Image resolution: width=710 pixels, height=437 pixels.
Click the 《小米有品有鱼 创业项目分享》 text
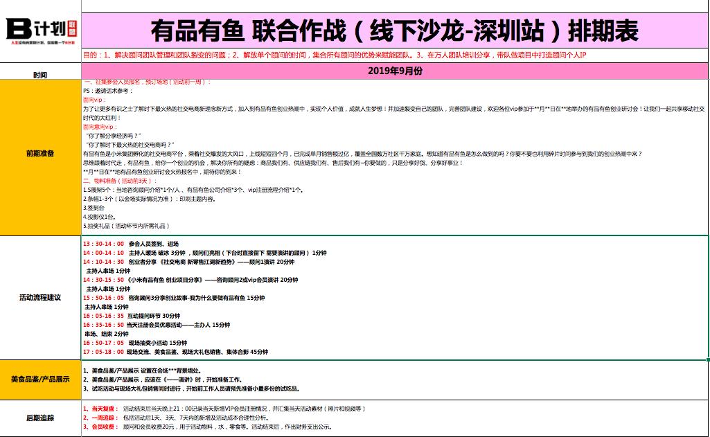[179, 280]
